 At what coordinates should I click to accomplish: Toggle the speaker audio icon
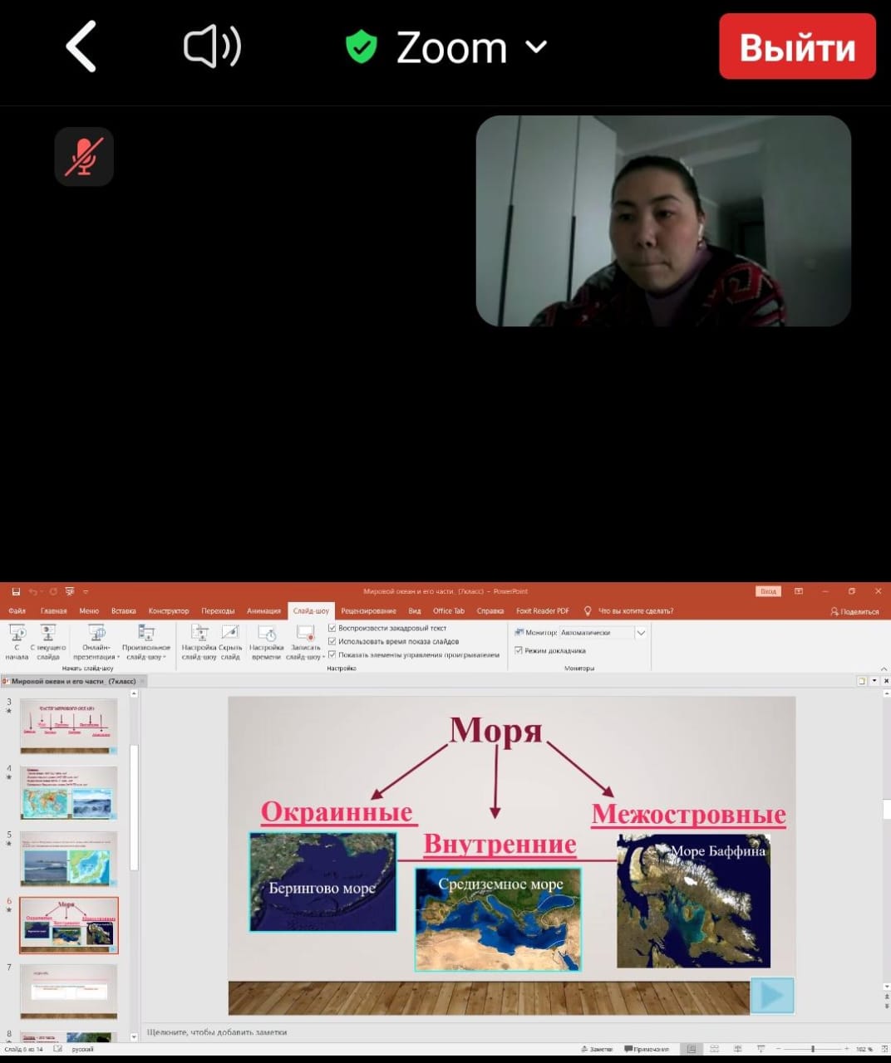tap(212, 47)
